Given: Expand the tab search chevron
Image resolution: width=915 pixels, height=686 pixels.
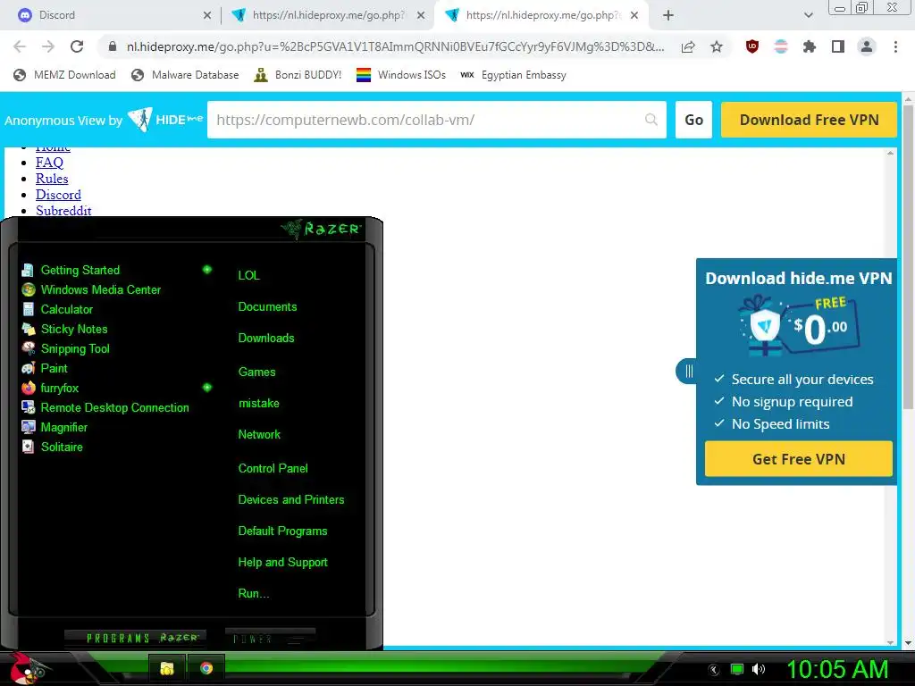Looking at the screenshot, I should pos(808,15).
